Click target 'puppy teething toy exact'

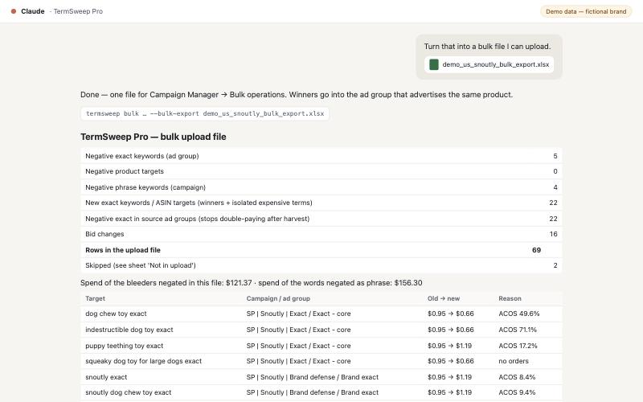point(125,346)
